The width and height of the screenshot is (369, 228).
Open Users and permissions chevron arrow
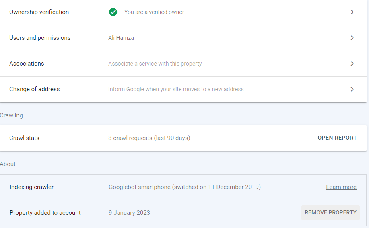click(352, 38)
